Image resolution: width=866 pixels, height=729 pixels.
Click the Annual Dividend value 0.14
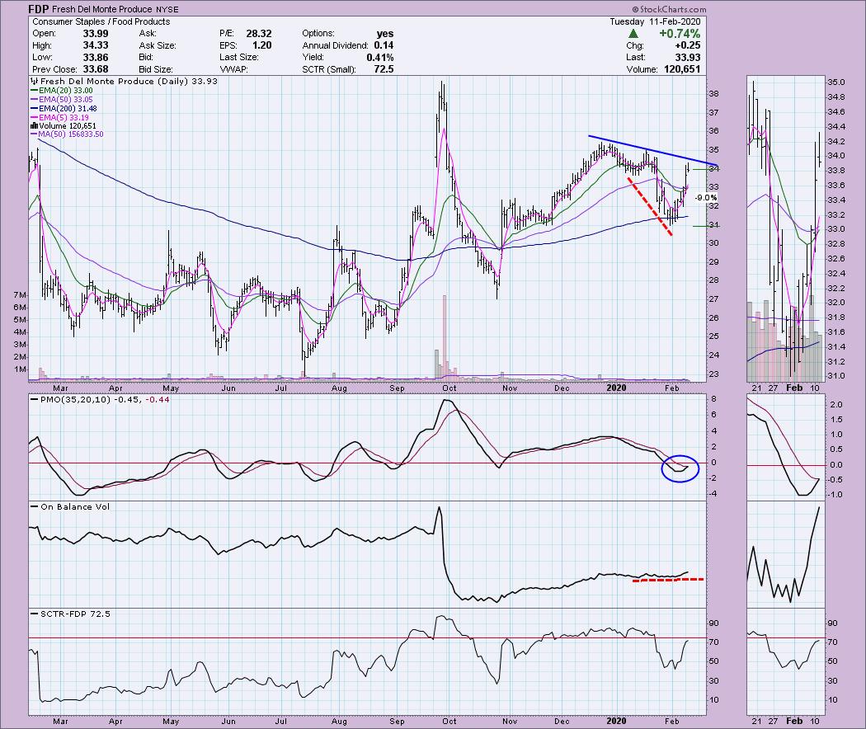point(384,45)
